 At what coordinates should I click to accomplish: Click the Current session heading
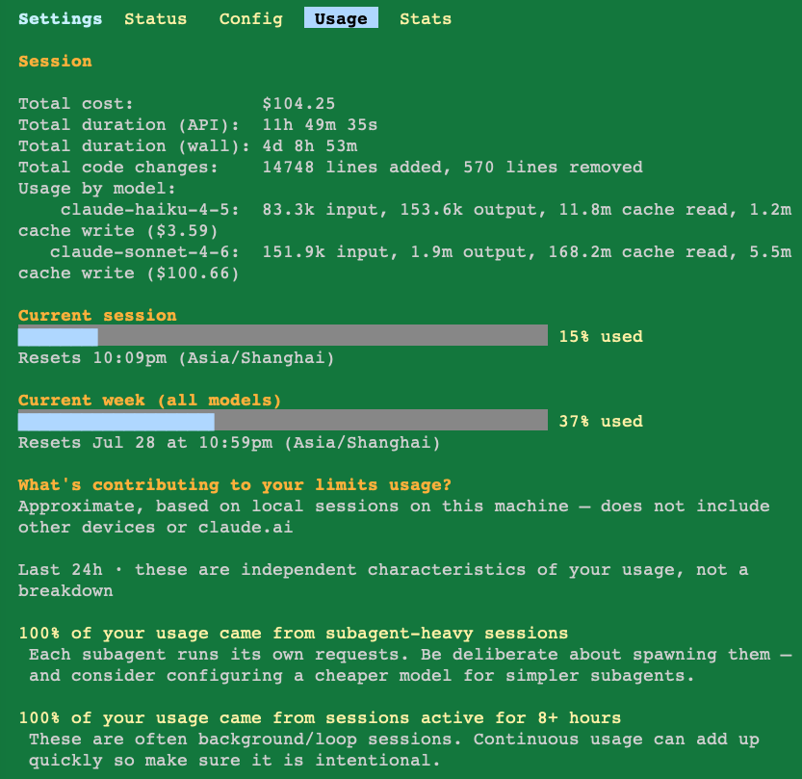tap(97, 316)
